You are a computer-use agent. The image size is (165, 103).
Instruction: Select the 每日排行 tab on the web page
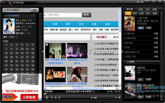[102, 37]
